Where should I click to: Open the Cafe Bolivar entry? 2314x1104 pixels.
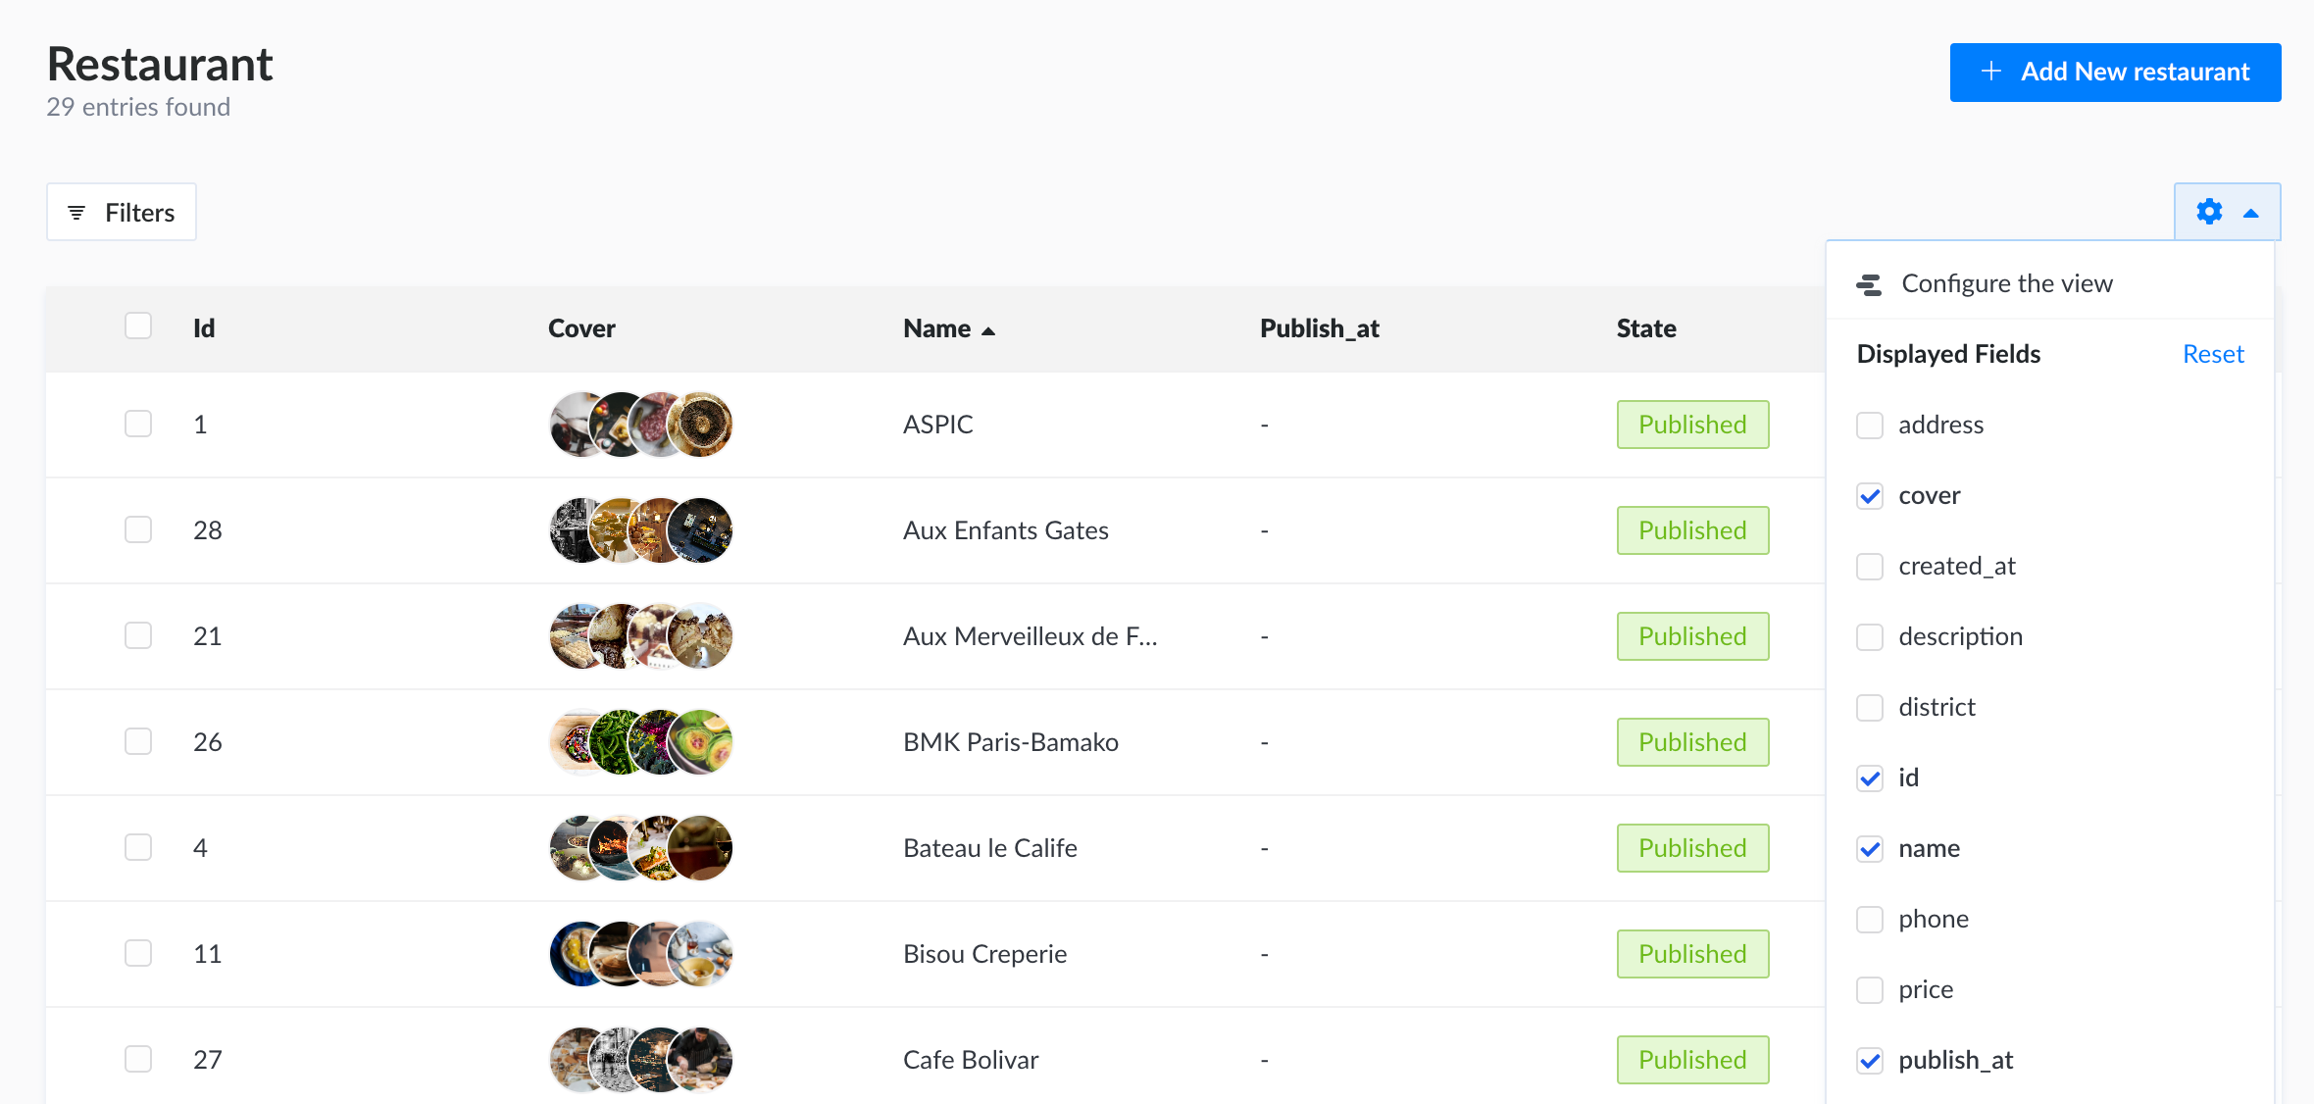[x=971, y=1060]
